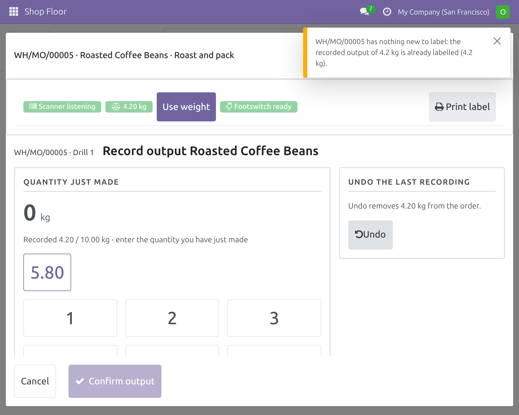The width and height of the screenshot is (519, 415).
Task: Click the Print label button
Action: (x=462, y=107)
